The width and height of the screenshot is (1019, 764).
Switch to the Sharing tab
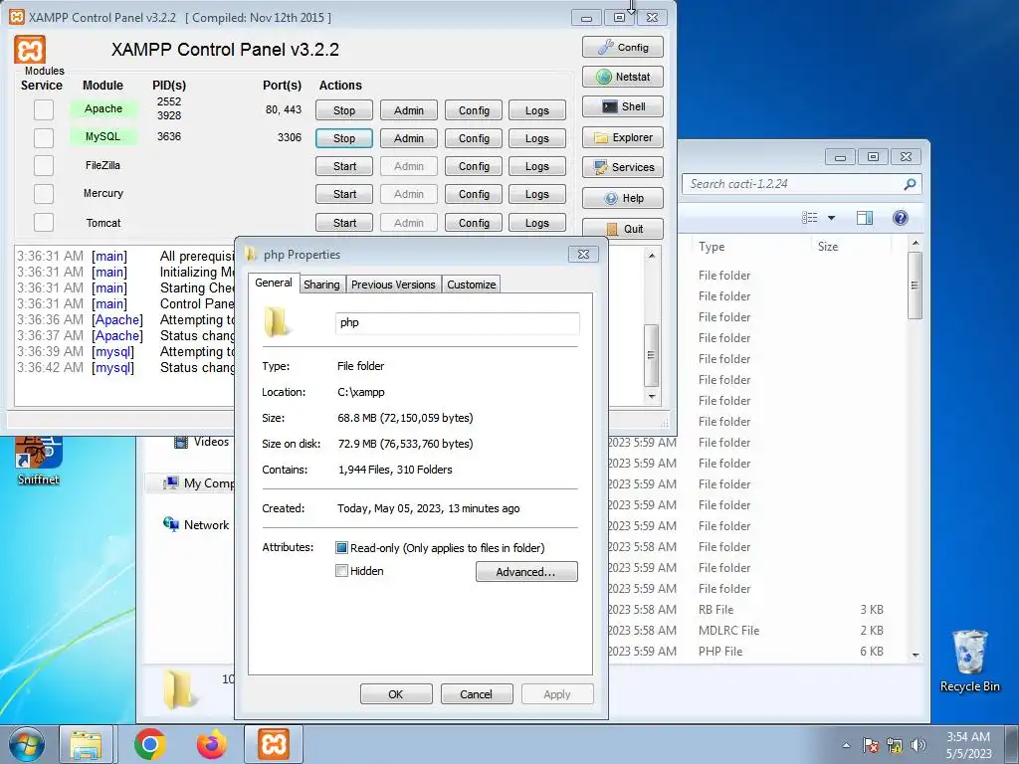(321, 285)
